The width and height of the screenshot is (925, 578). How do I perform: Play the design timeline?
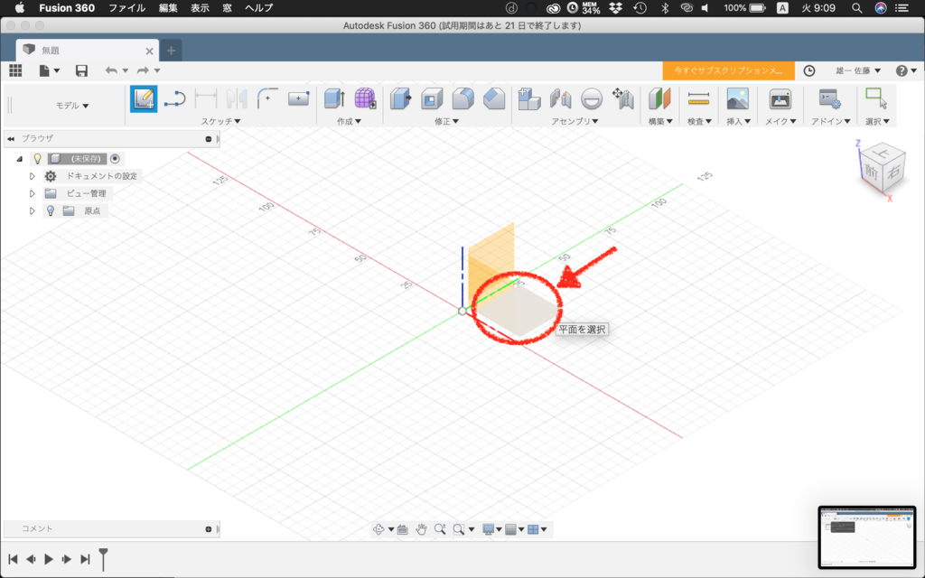click(49, 559)
